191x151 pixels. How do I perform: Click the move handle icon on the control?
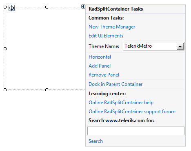click(11, 8)
